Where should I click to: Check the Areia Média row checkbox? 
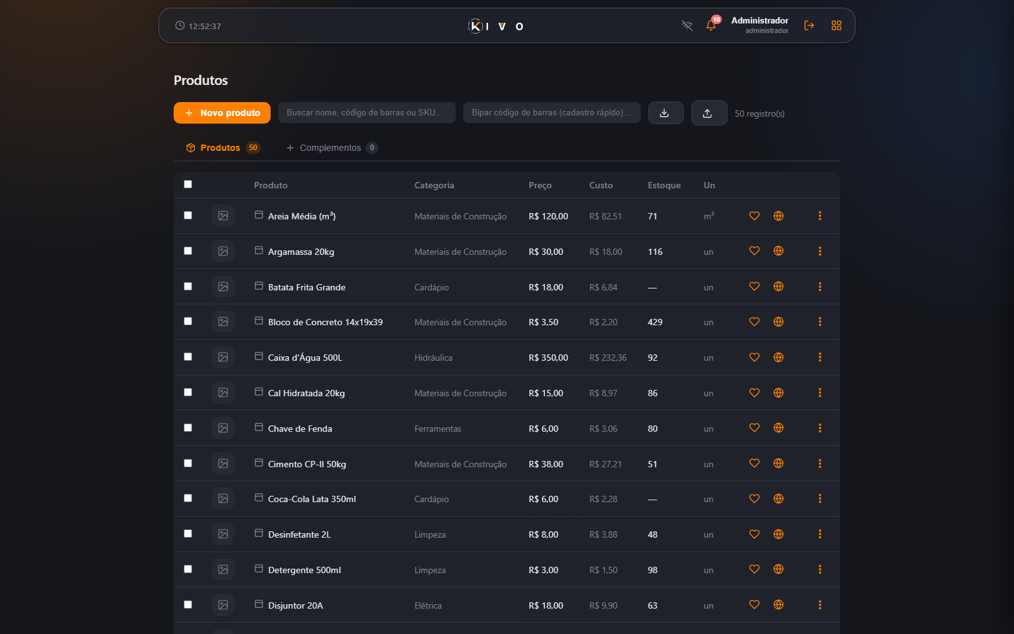(188, 216)
